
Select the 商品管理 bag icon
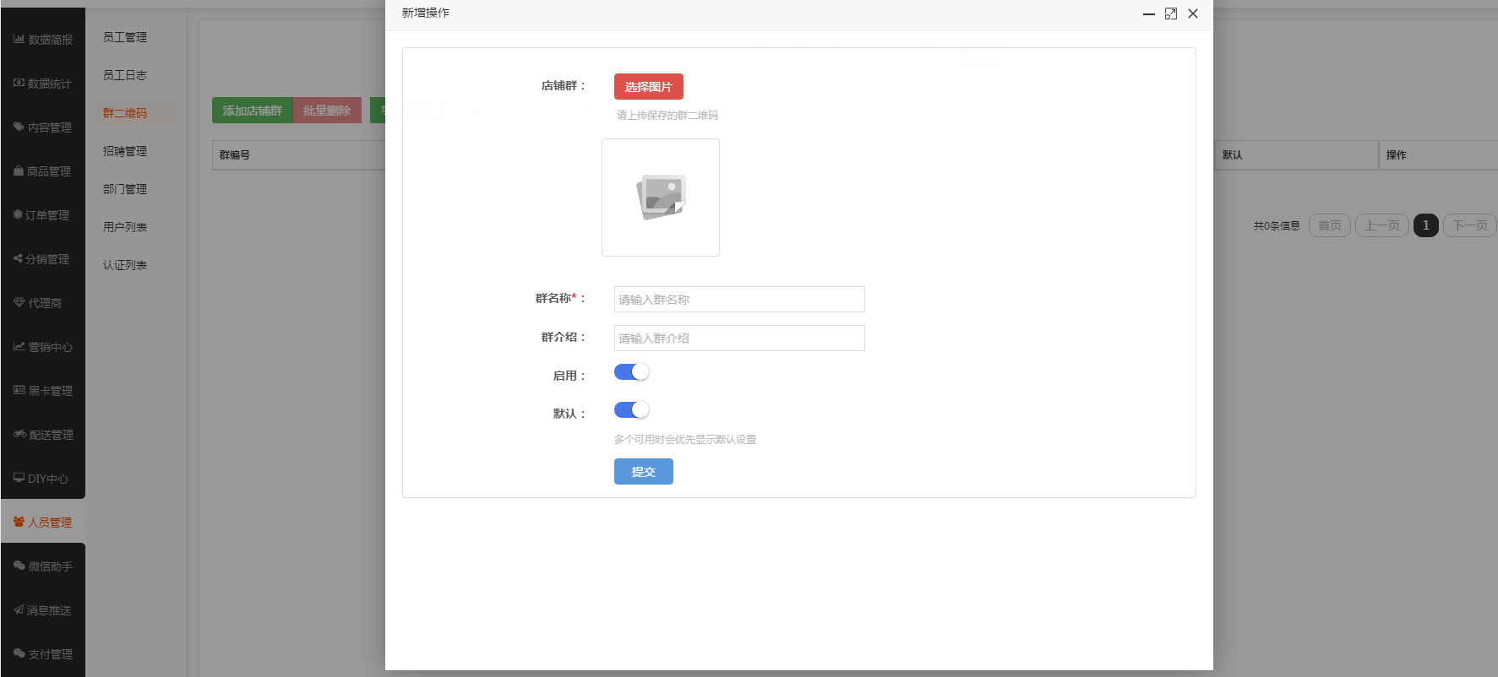19,171
